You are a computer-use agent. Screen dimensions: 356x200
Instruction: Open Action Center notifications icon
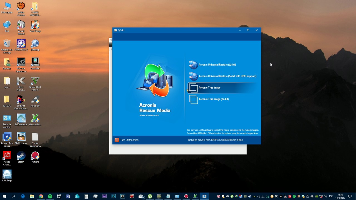(350, 196)
